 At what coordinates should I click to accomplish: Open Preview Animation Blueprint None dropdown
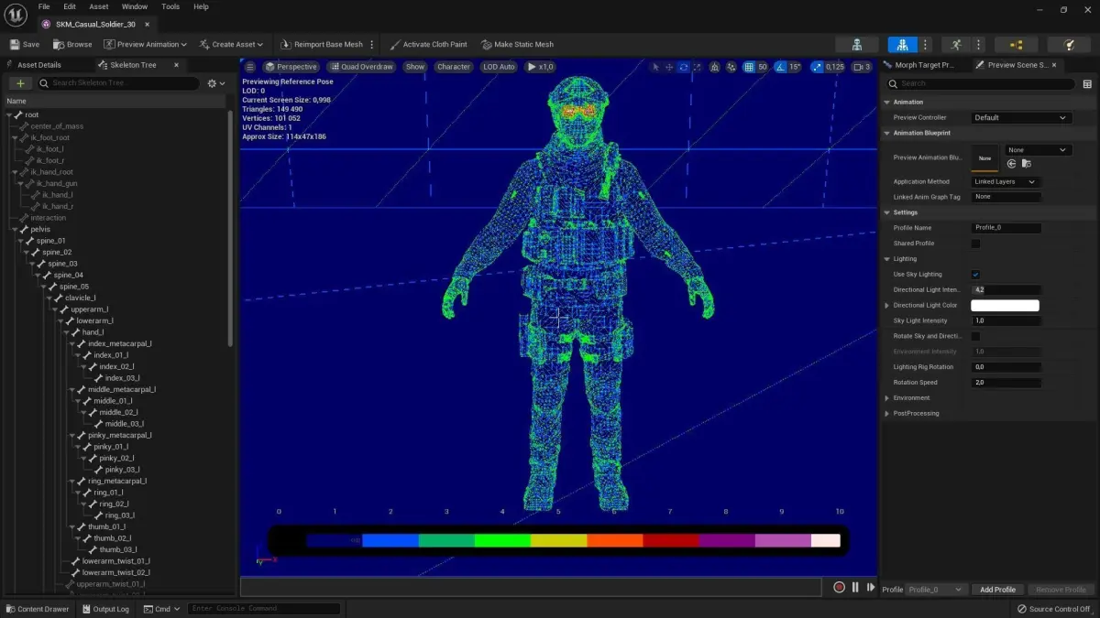click(1038, 150)
